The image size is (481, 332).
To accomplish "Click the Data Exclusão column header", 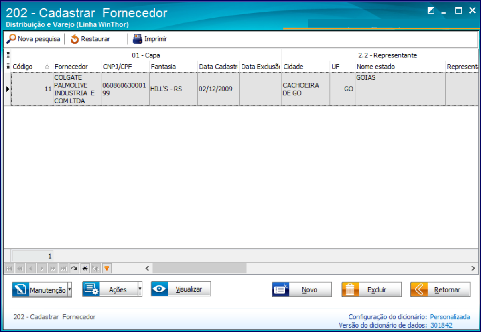I will (x=261, y=67).
